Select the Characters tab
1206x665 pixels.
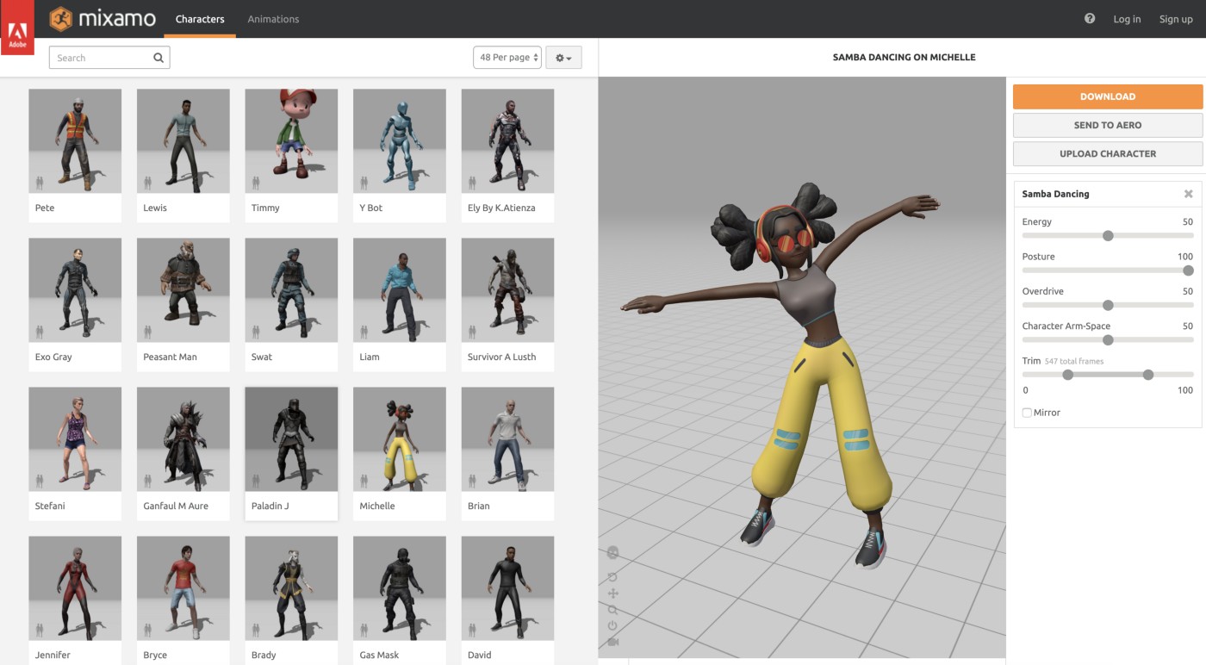pyautogui.click(x=200, y=19)
